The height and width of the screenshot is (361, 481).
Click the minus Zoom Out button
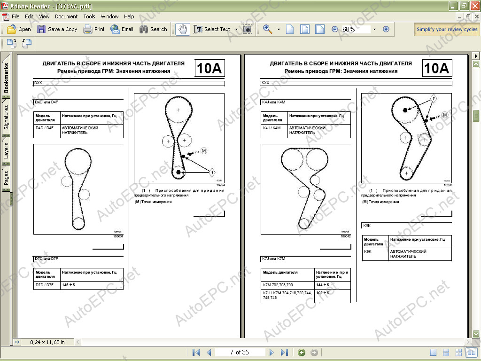click(334, 29)
